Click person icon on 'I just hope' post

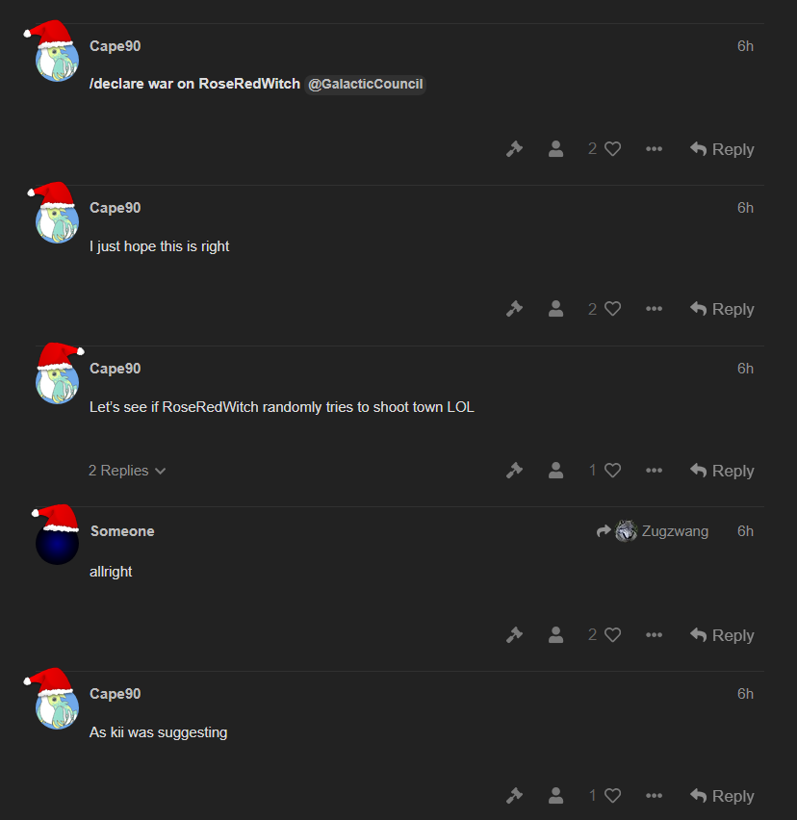point(556,309)
